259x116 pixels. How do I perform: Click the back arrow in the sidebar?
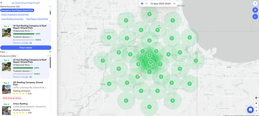tap(2, 3)
